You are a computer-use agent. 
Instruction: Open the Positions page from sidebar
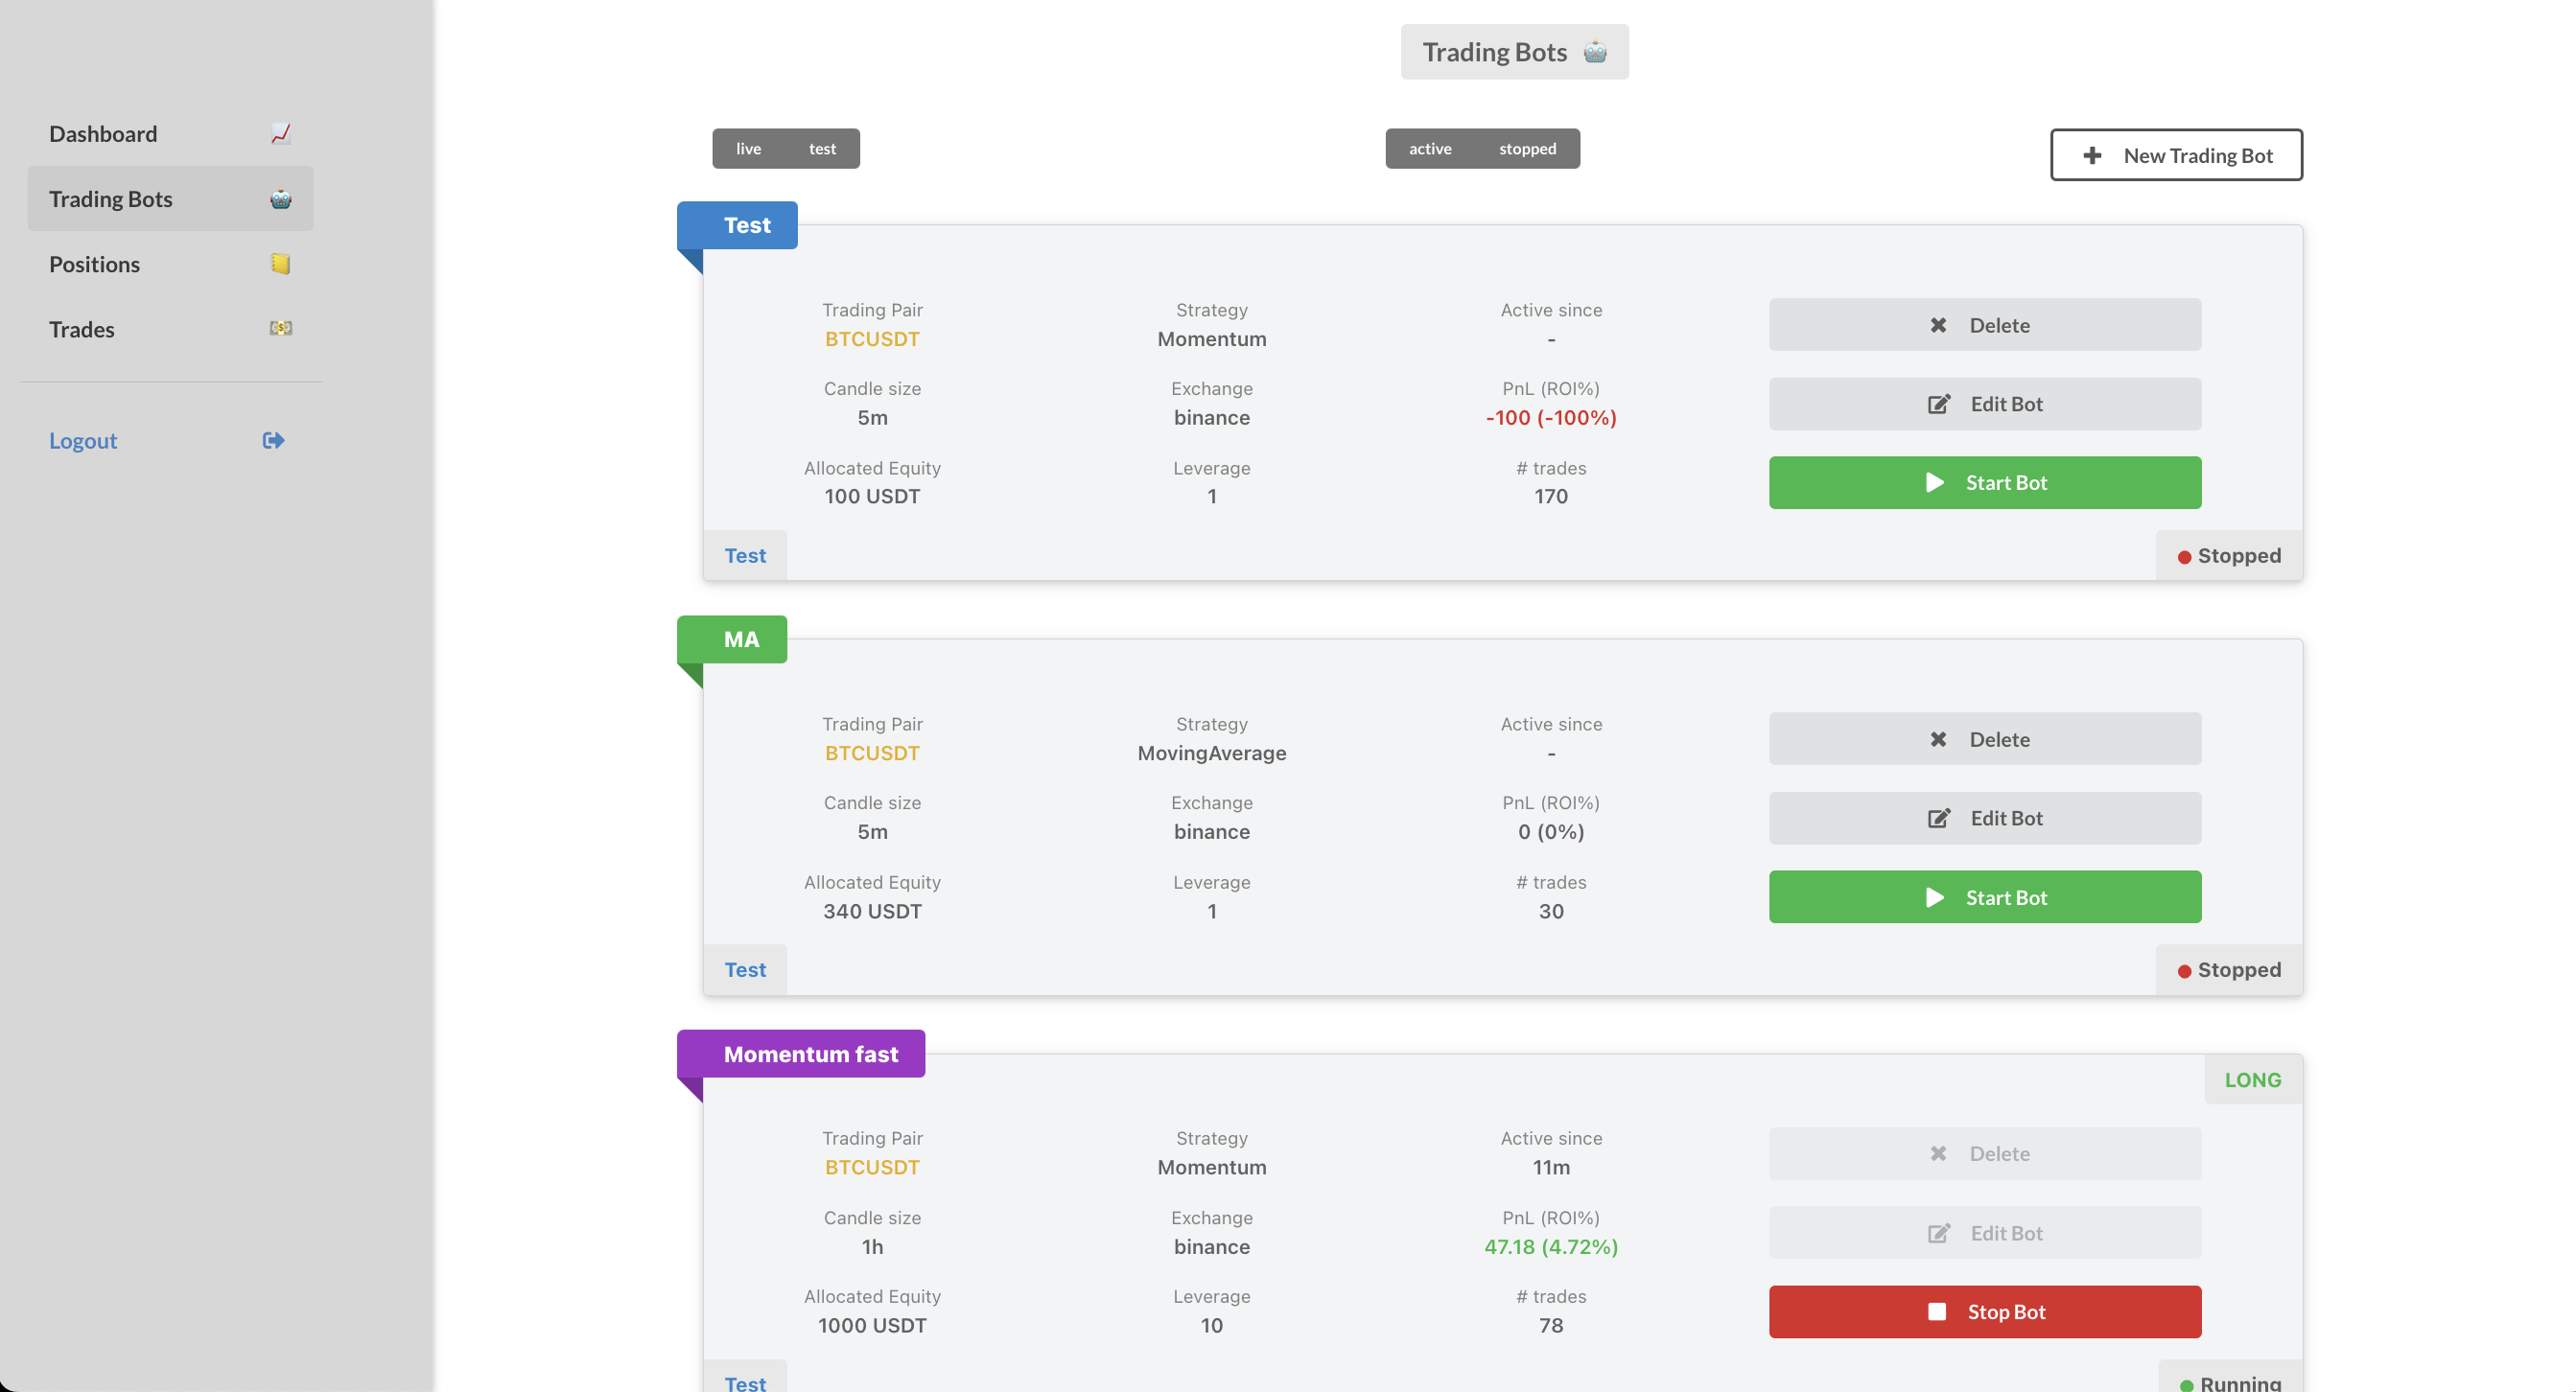95,264
